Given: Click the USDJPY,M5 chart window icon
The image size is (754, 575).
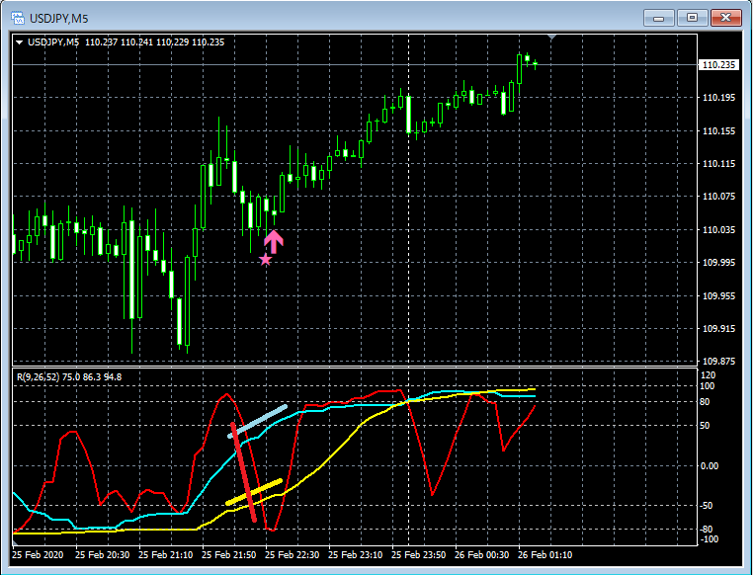Looking at the screenshot, I should [18, 18].
